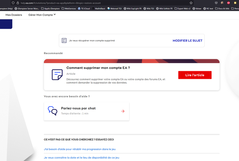
Task: Click the yellow extension icon in toolbar
Action: click(235, 3)
